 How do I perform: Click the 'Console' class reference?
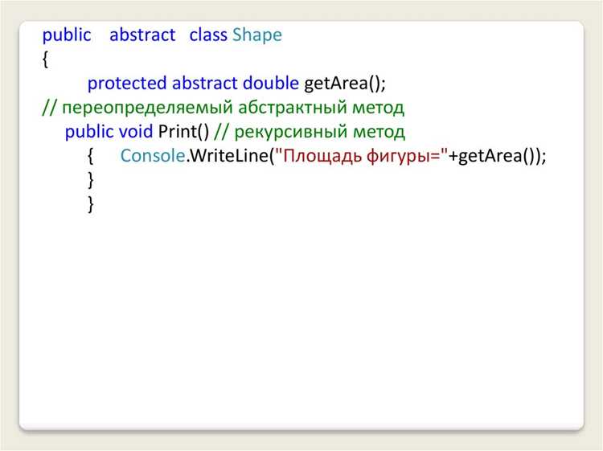pos(153,156)
